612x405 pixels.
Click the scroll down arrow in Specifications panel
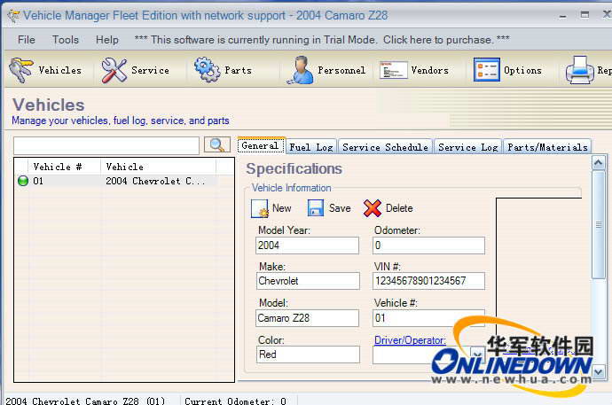599,371
